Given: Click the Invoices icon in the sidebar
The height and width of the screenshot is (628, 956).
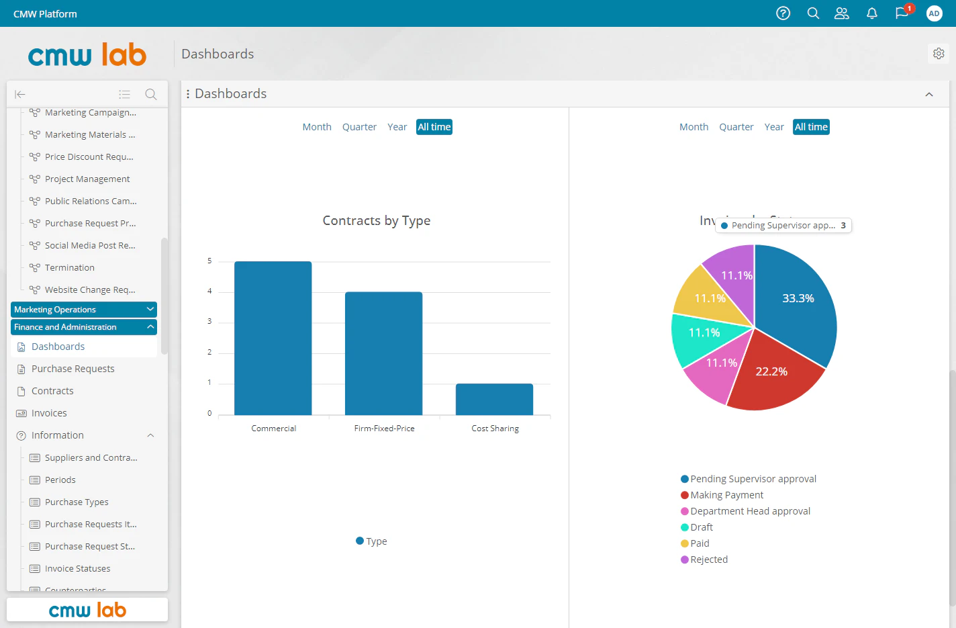Looking at the screenshot, I should point(20,412).
